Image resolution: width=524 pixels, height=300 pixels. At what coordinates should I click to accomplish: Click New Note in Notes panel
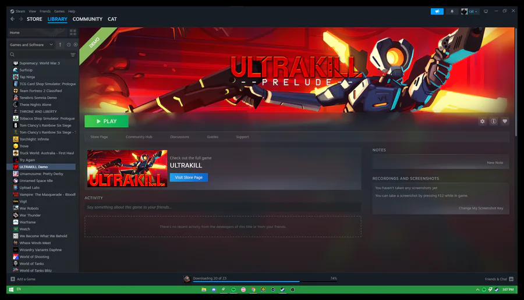click(495, 163)
